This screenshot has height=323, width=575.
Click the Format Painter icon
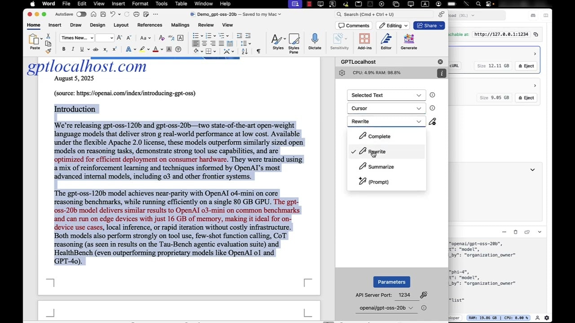coord(48,51)
